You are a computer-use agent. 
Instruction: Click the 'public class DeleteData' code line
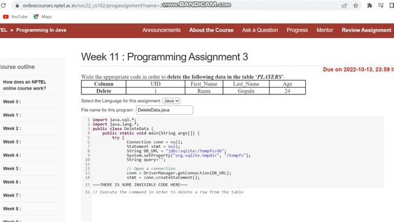123,129
